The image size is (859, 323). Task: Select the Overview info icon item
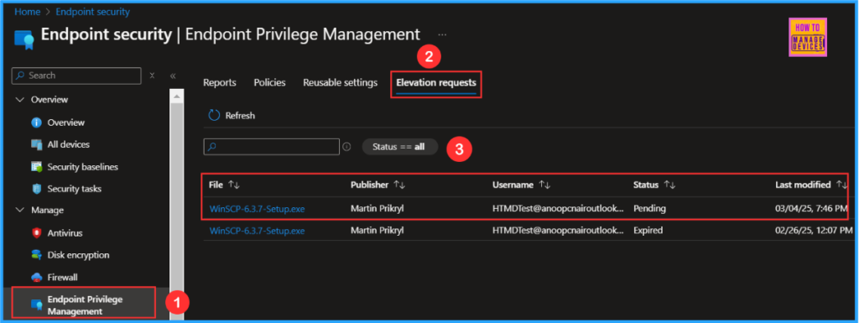tap(37, 122)
